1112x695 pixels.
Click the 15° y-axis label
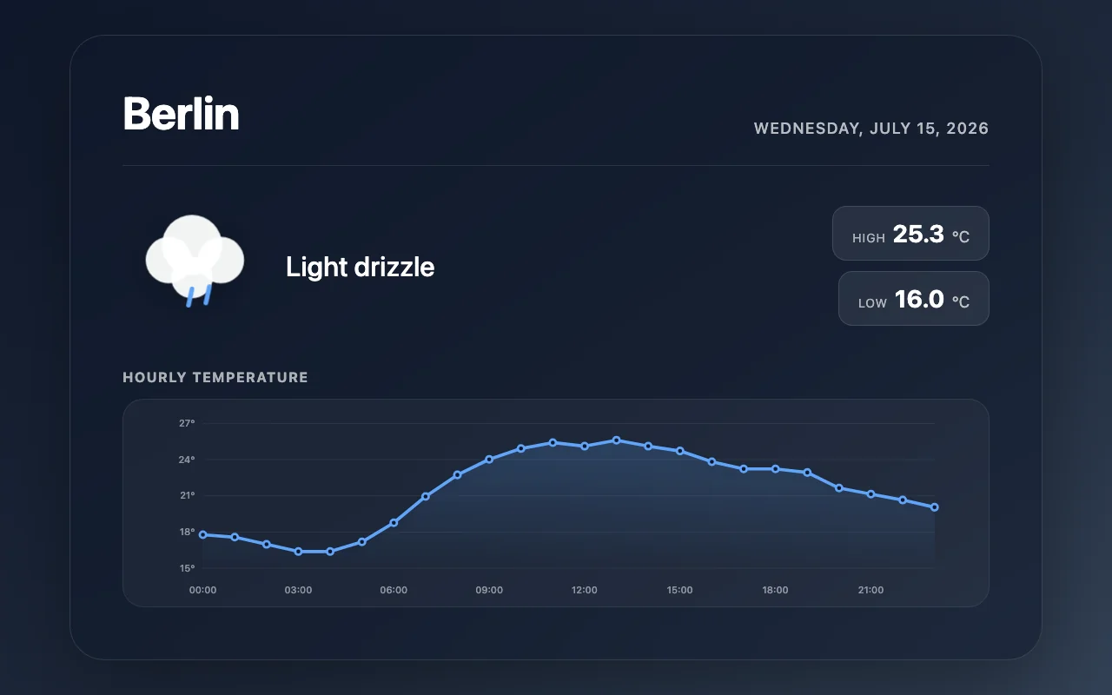(x=187, y=568)
